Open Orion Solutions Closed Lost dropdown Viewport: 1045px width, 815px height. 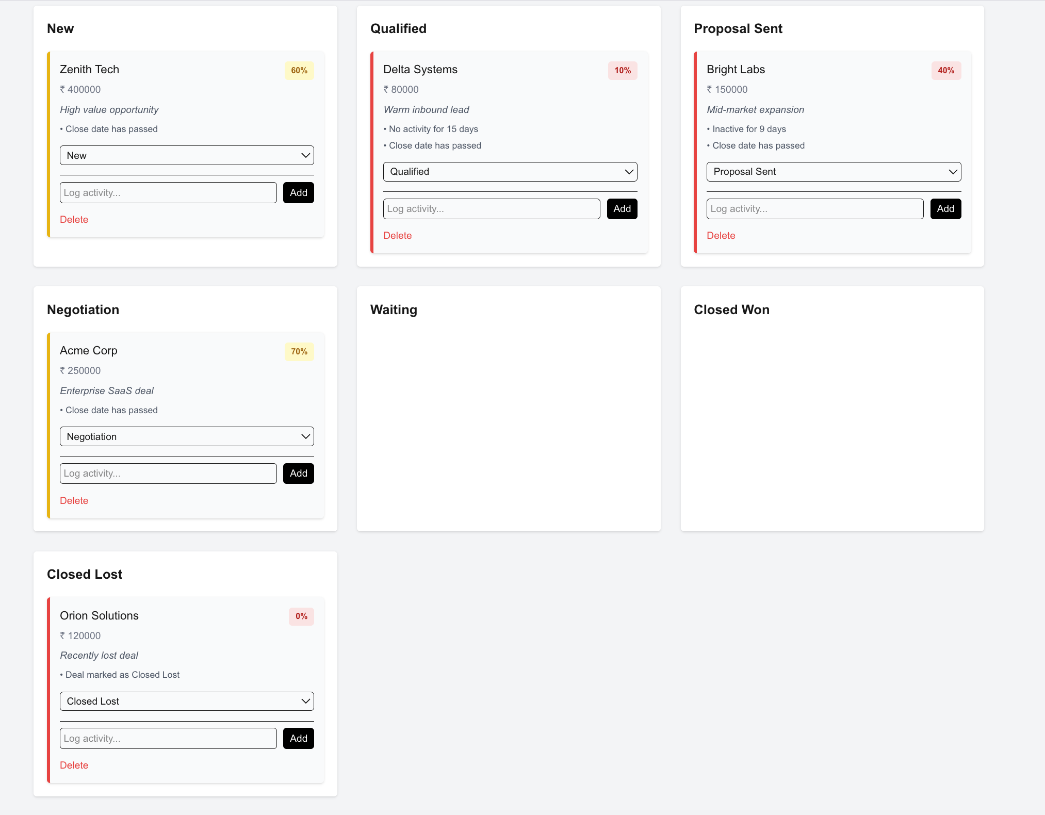186,701
